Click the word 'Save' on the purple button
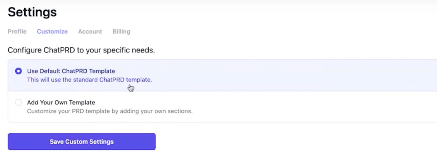 pyautogui.click(x=56, y=142)
